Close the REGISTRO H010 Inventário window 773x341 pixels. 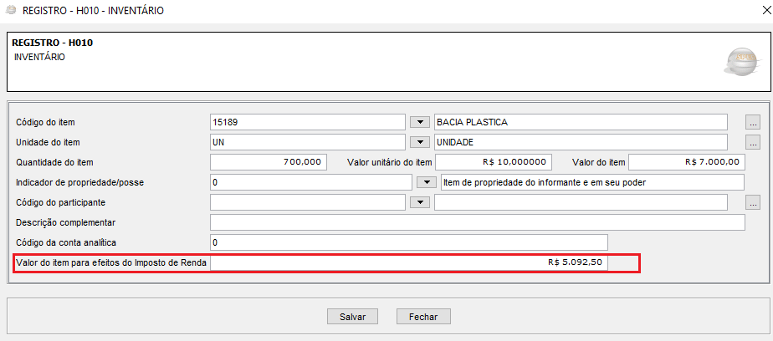(x=756, y=11)
